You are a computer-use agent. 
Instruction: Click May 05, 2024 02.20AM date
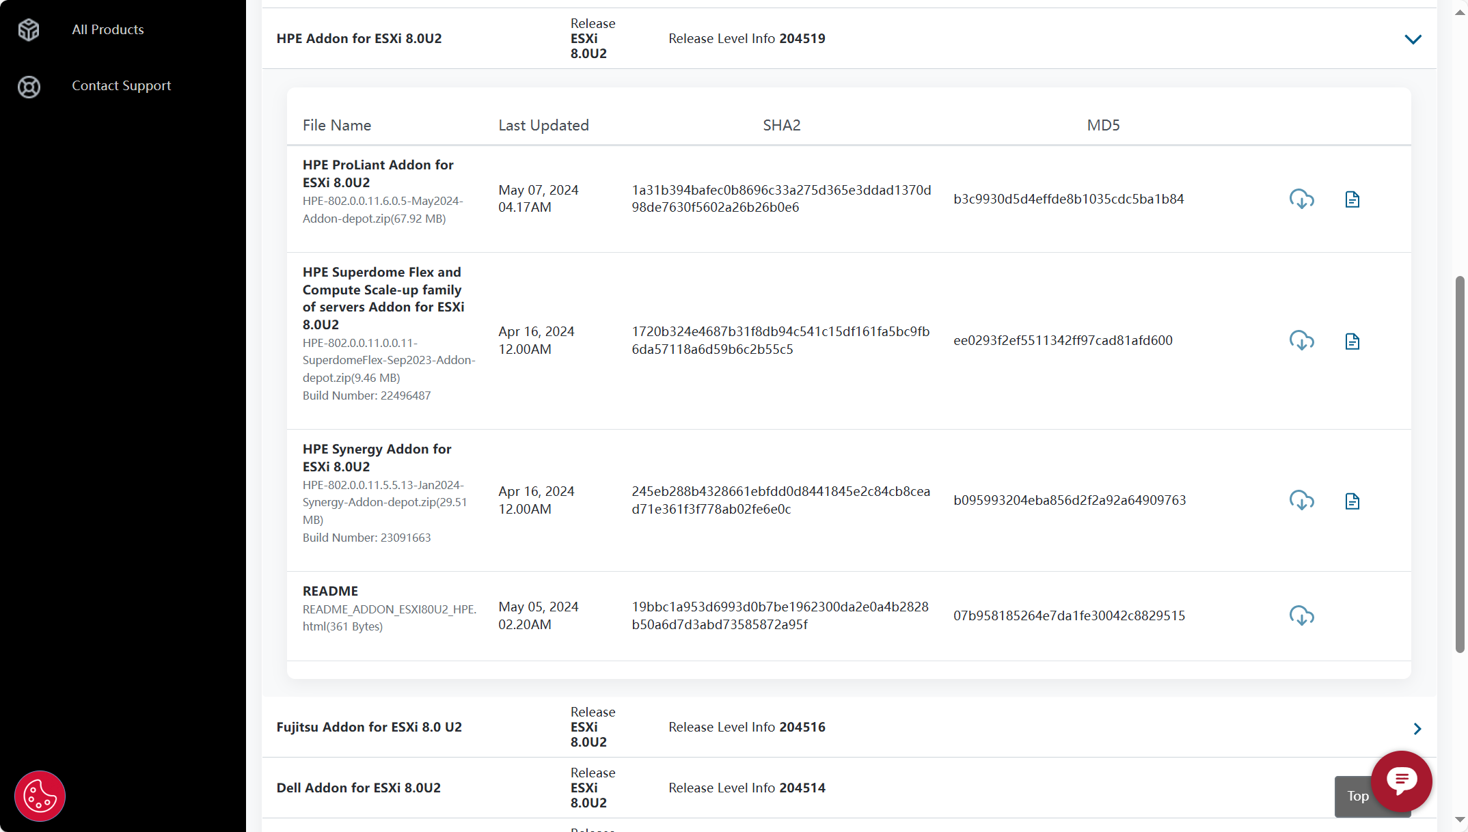538,615
